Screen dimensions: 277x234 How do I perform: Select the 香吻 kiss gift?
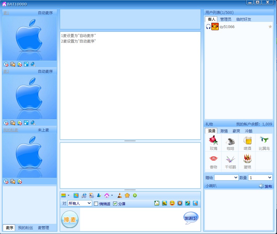213,161
